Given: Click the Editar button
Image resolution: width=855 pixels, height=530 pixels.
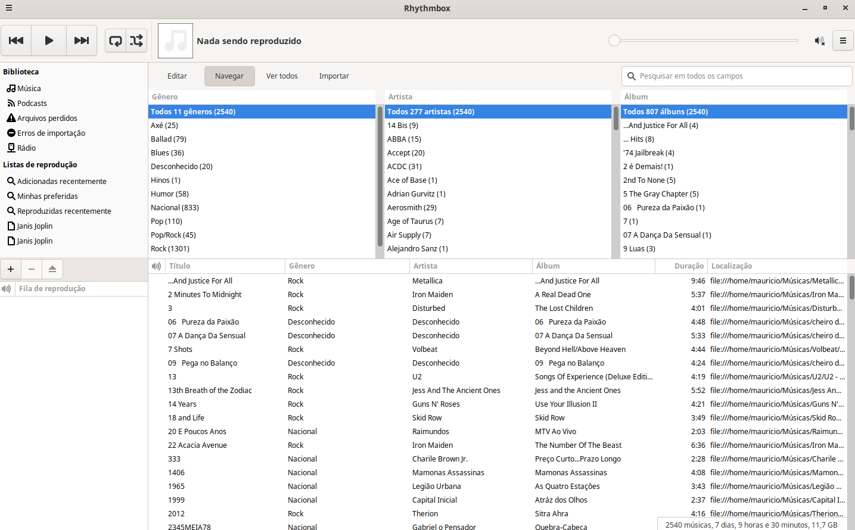Looking at the screenshot, I should coord(177,76).
